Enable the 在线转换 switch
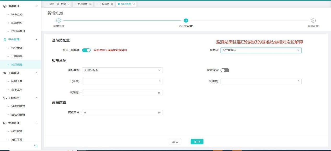331x151 pixels. [x=225, y=70]
